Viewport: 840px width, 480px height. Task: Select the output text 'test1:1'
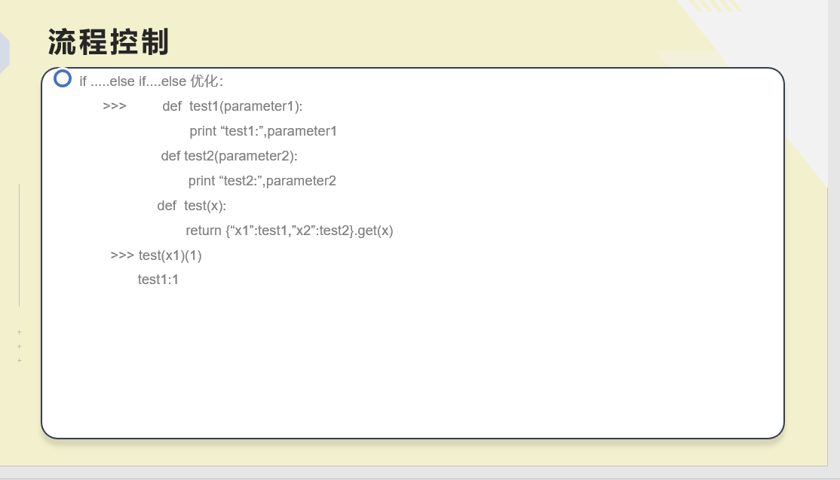[x=158, y=280]
